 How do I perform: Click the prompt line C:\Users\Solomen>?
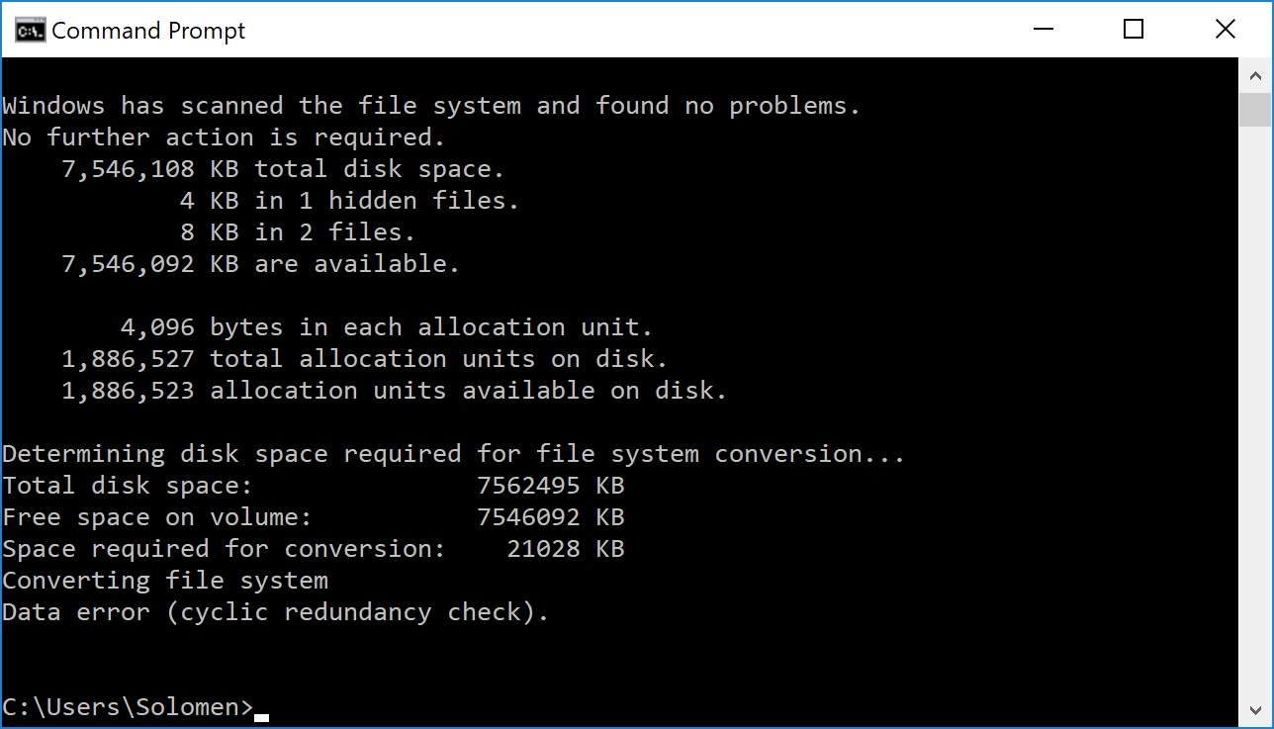129,707
